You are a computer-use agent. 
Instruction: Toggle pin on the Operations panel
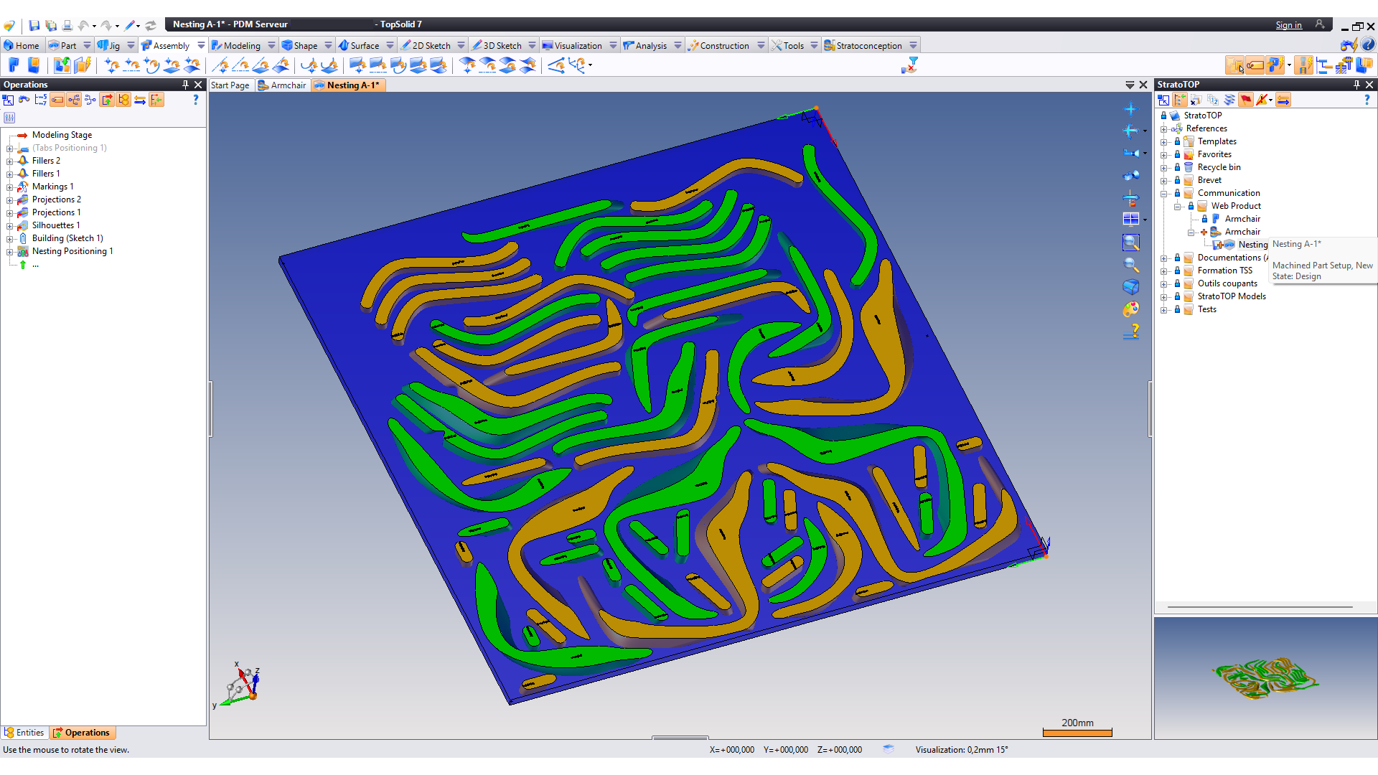pyautogui.click(x=185, y=85)
